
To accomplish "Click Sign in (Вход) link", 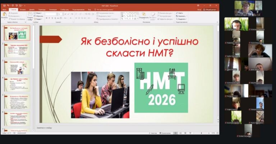I will coord(199,10).
